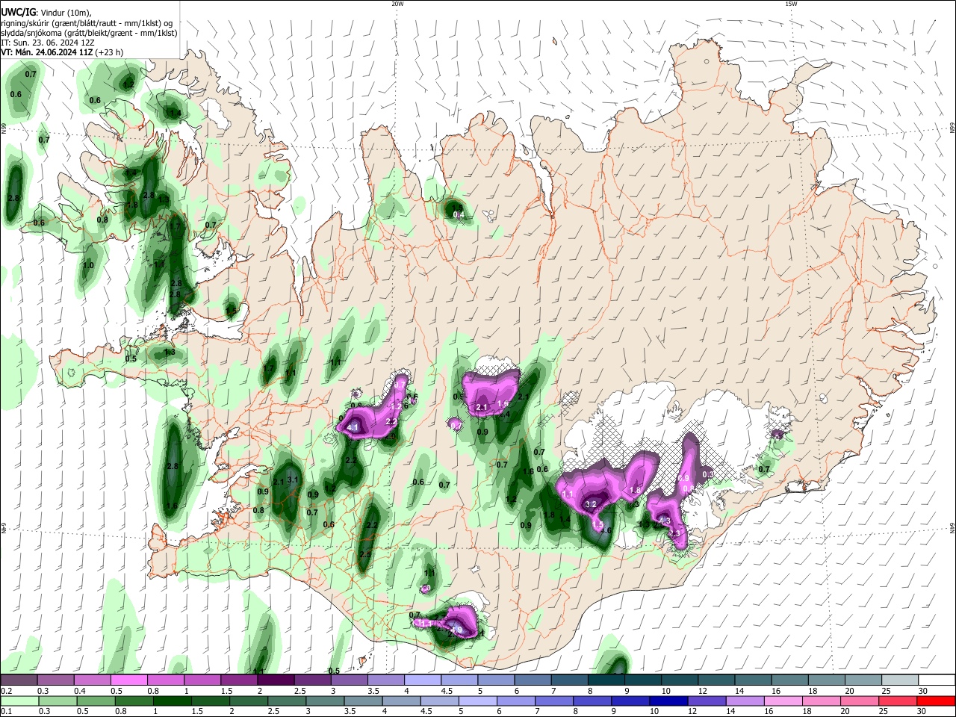Click the white "3.2" snowfall value

pyautogui.click(x=590, y=505)
